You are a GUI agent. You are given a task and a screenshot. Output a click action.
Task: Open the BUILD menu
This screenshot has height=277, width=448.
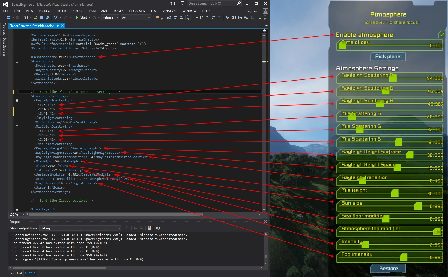pos(62,11)
